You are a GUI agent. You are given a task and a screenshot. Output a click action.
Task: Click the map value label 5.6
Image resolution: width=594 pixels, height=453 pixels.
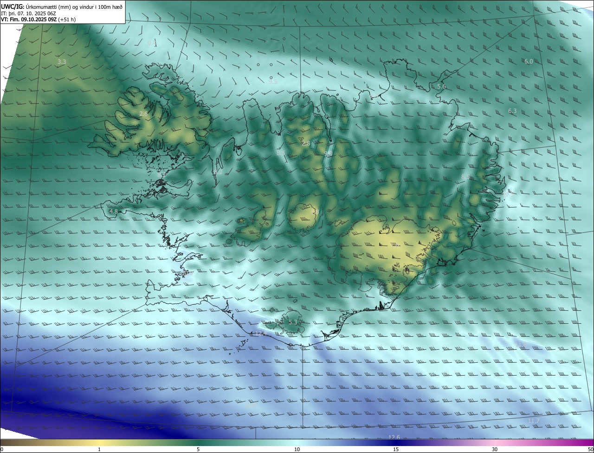[x=441, y=87]
